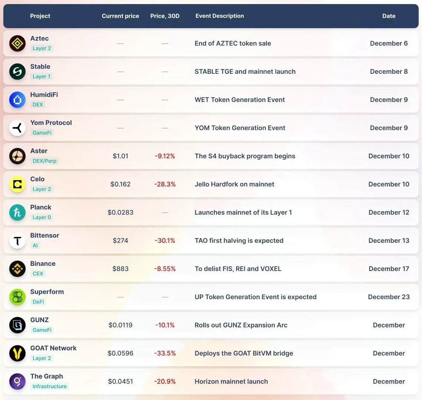Screen dimensions: 422x400
Task: Select the DEX tag under HumidiFi
Action: tap(38, 105)
